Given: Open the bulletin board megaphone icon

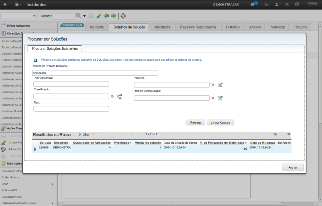Looking at the screenshot, I should [252, 4].
